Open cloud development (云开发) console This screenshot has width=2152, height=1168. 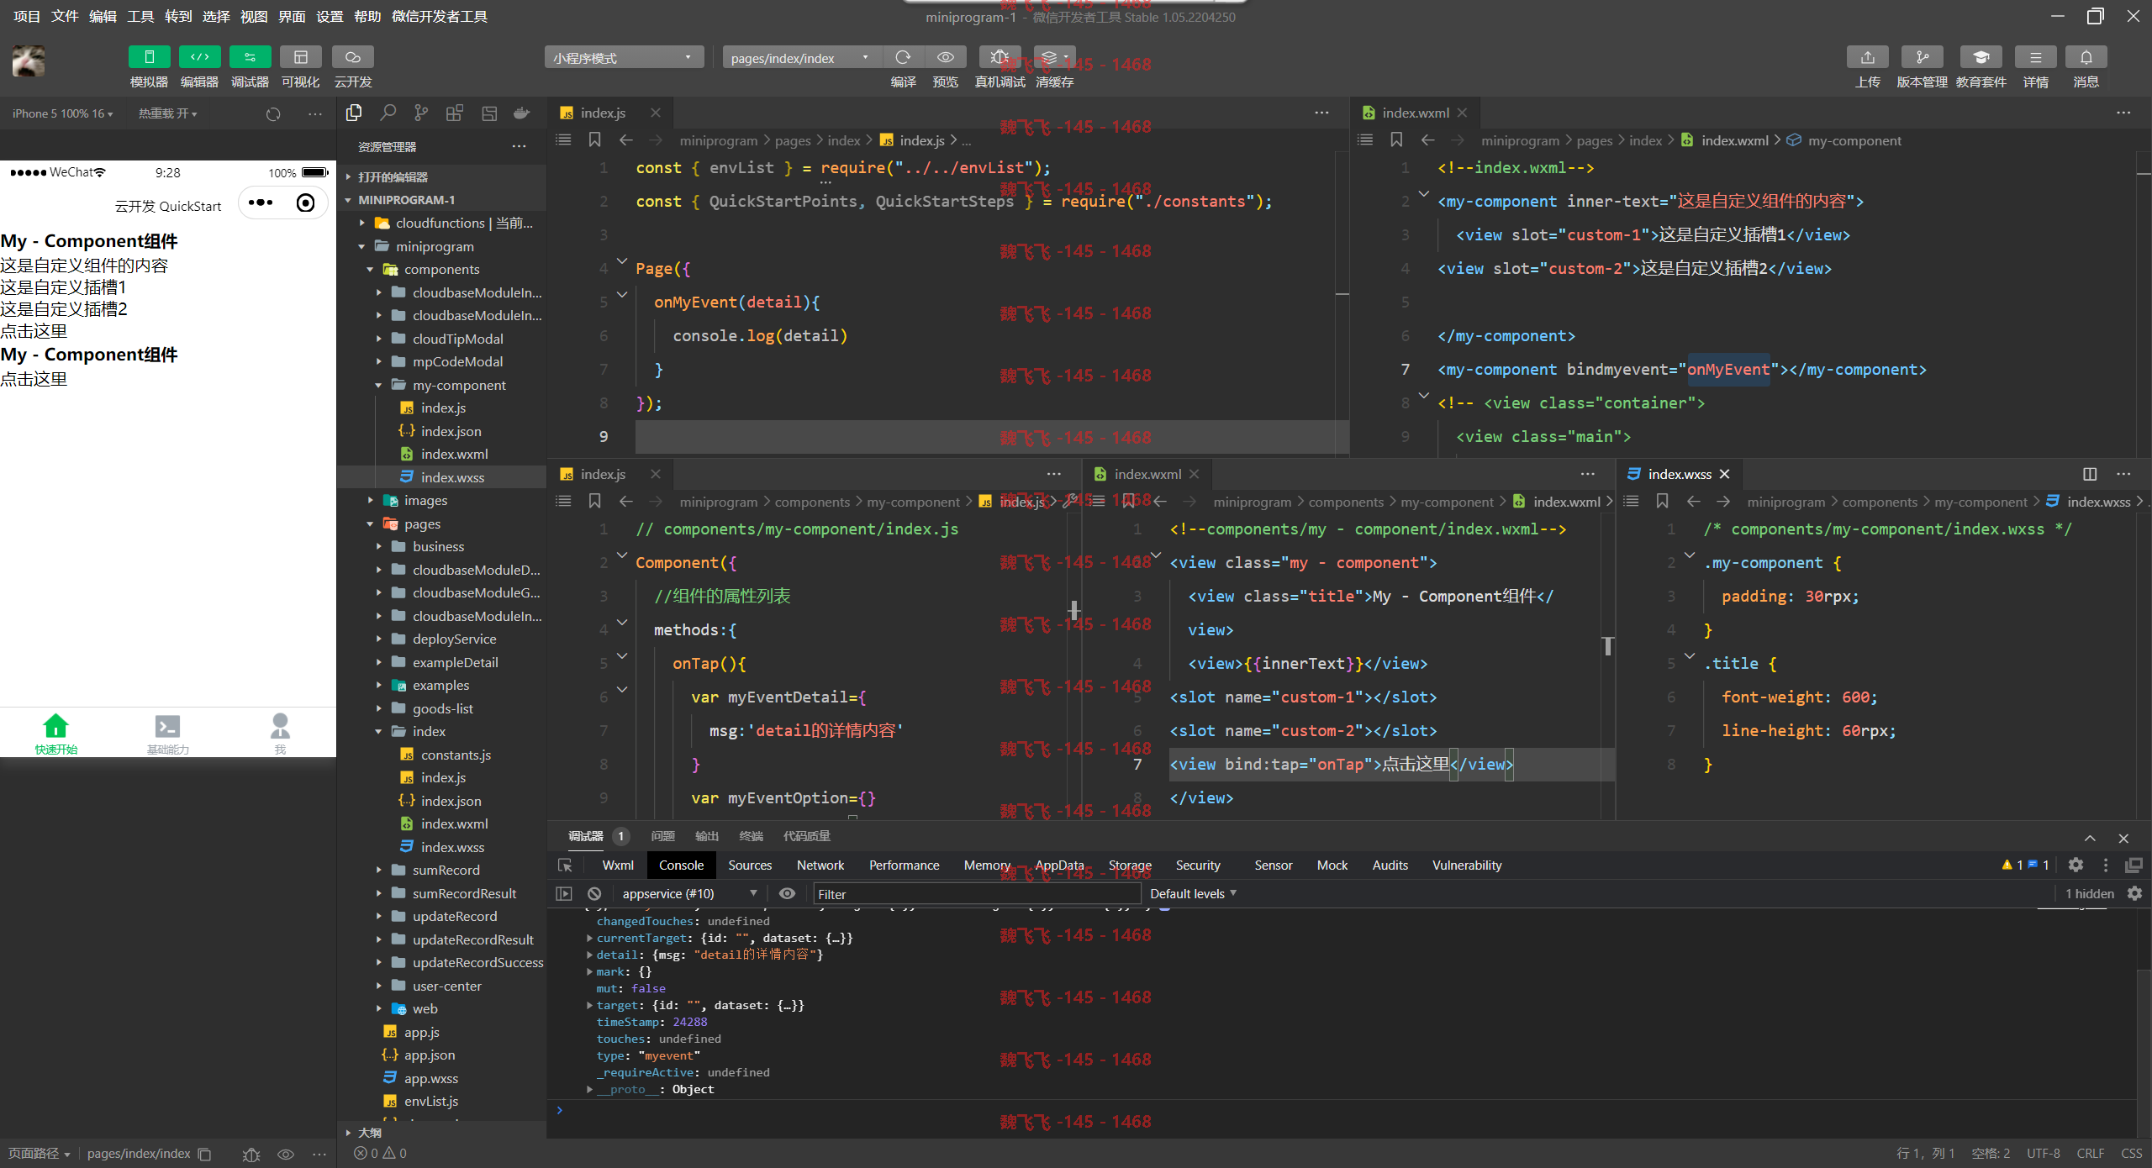[x=352, y=57]
